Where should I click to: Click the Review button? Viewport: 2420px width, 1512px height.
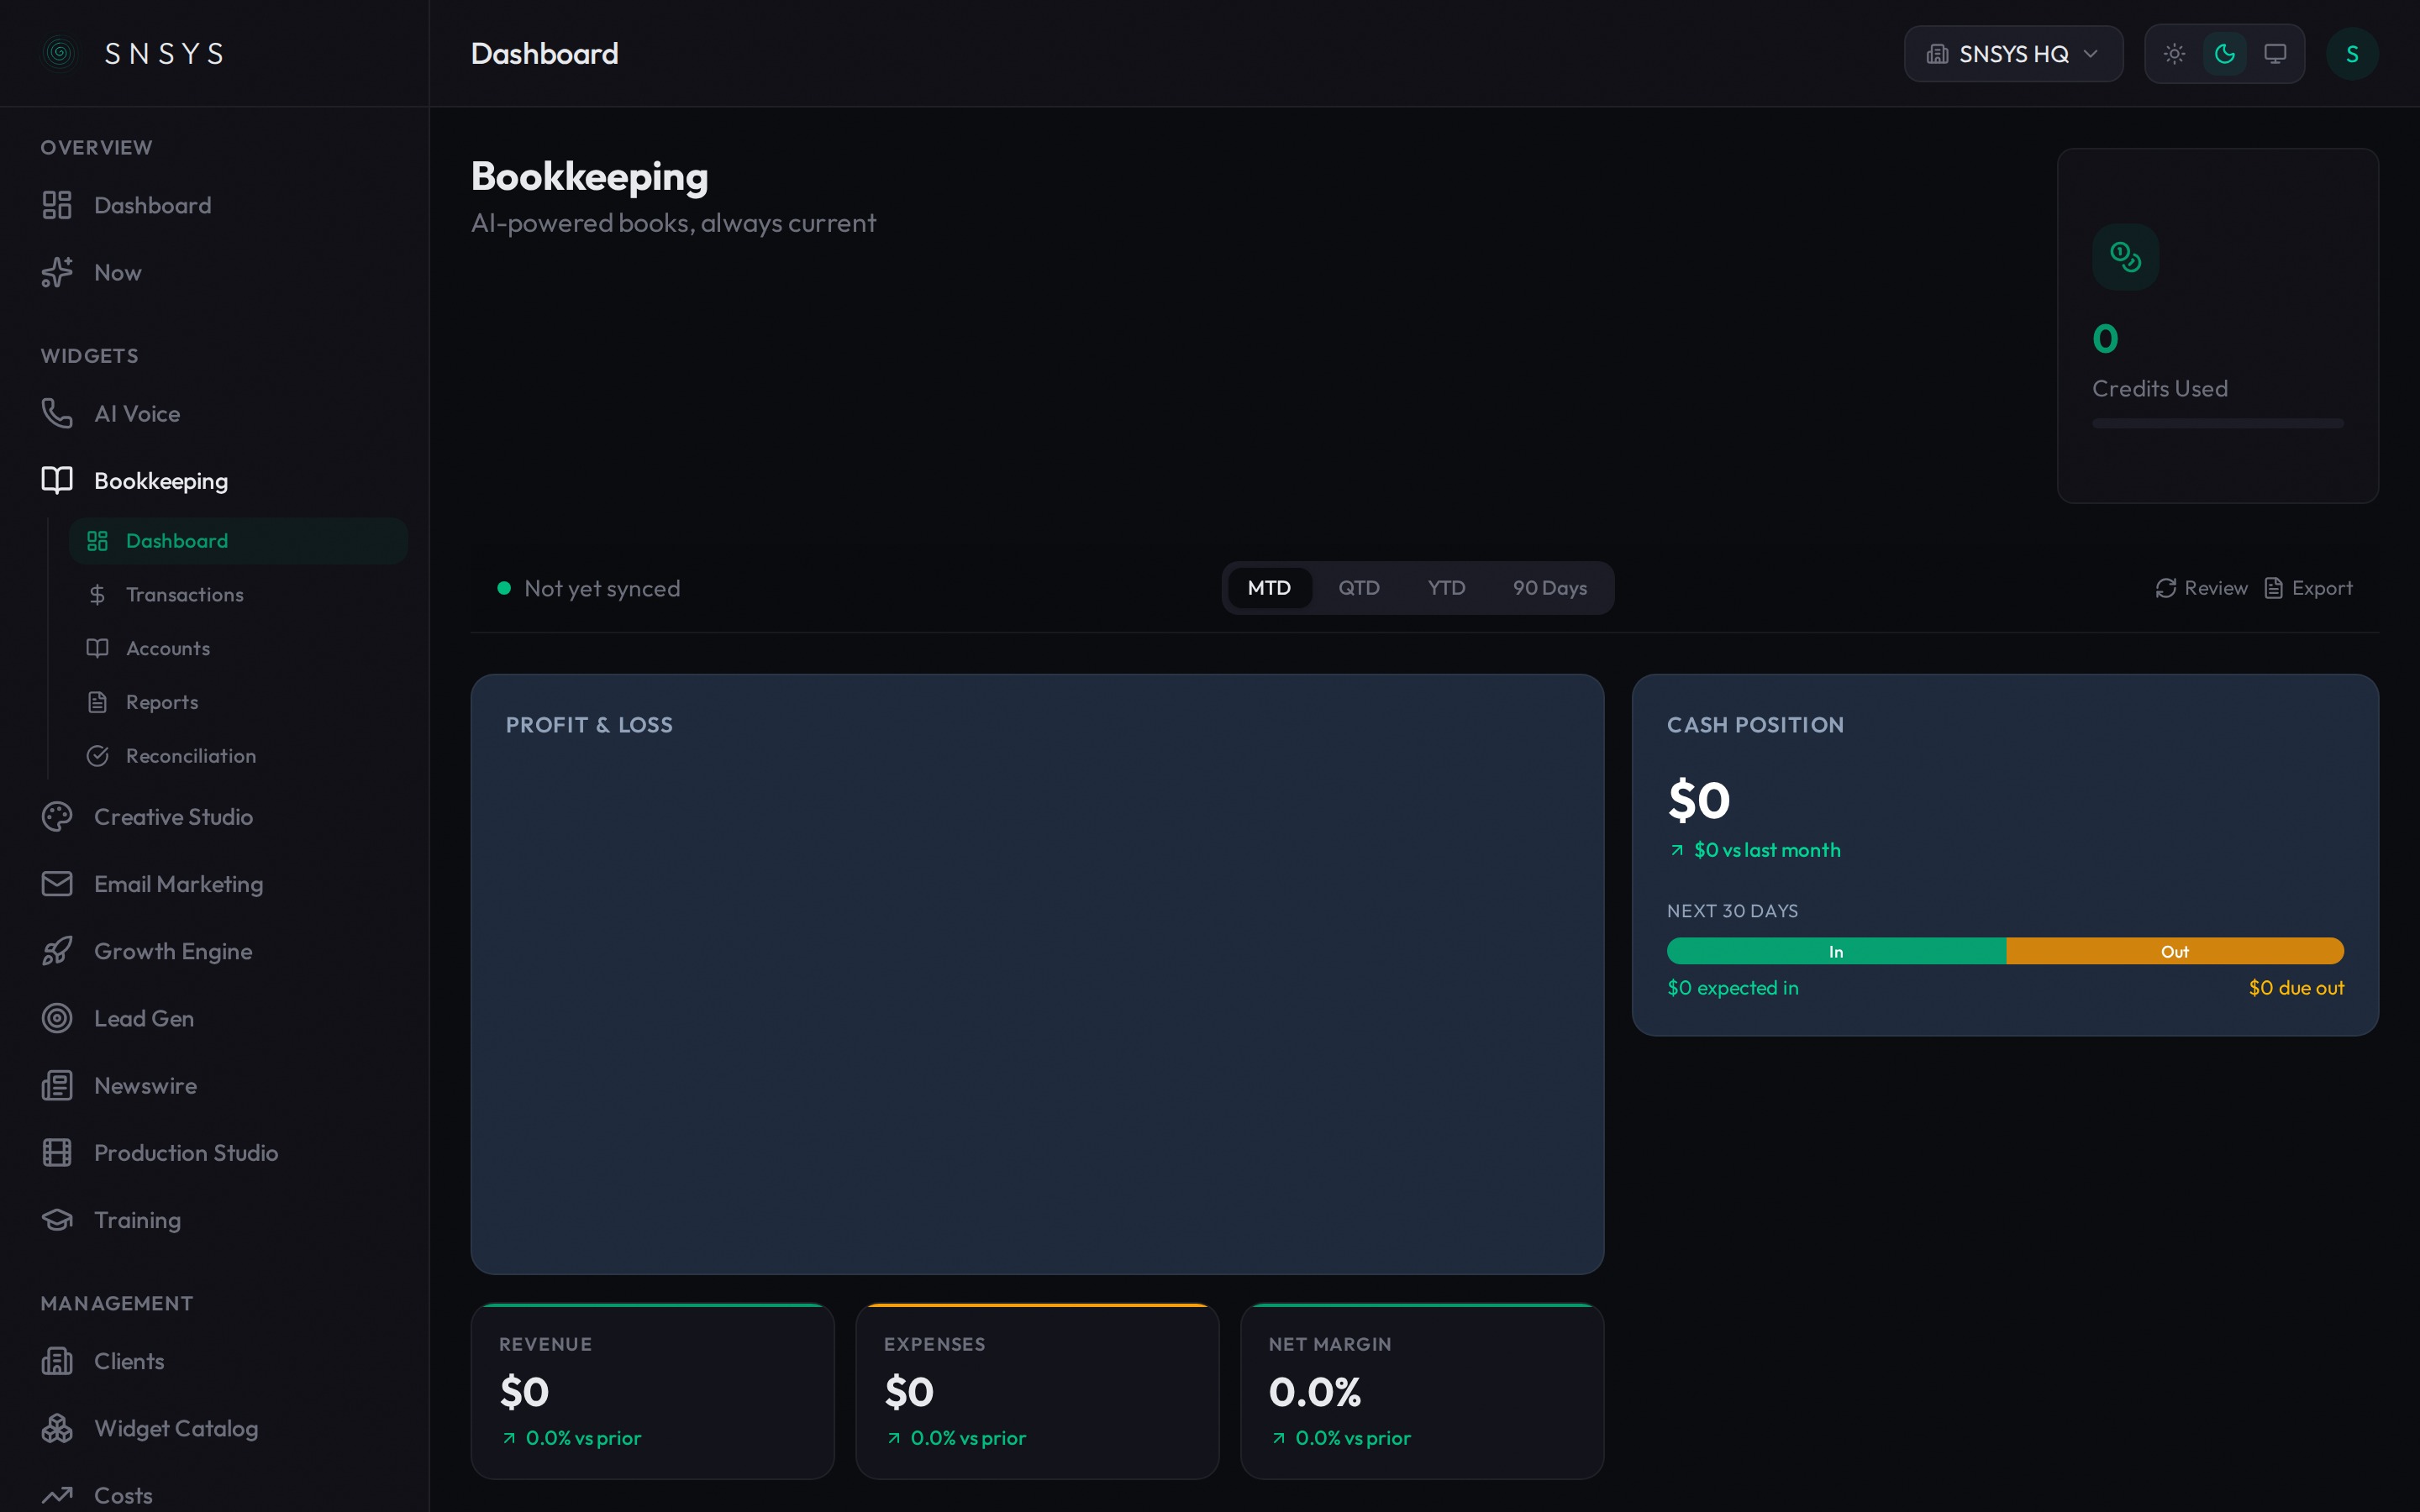pyautogui.click(x=2202, y=588)
